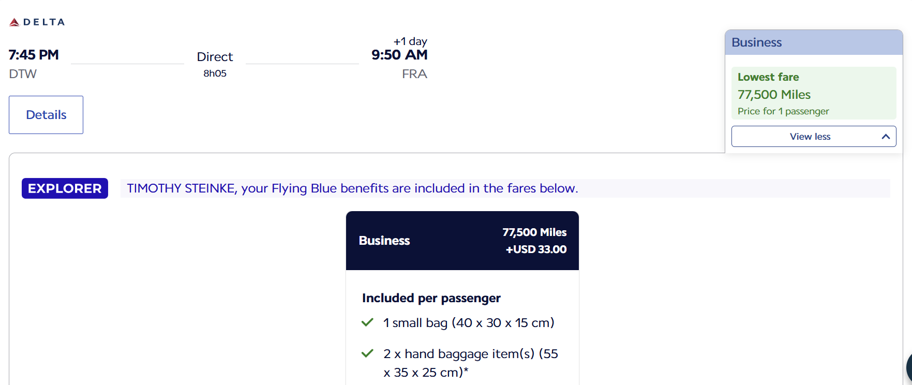Select the Lowest fare 77,500 Miles box
Viewport: 912px width, 385px height.
click(x=813, y=94)
